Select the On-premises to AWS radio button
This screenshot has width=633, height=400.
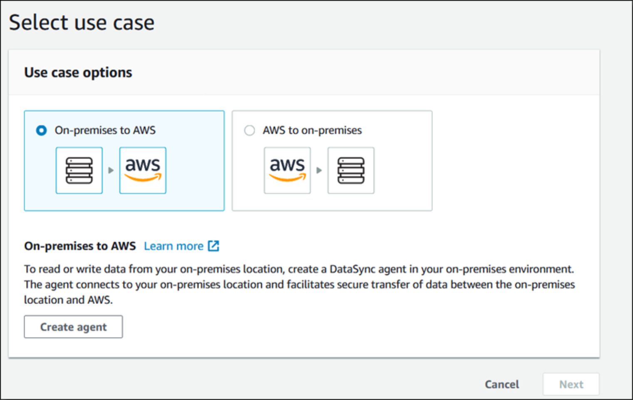pos(41,130)
